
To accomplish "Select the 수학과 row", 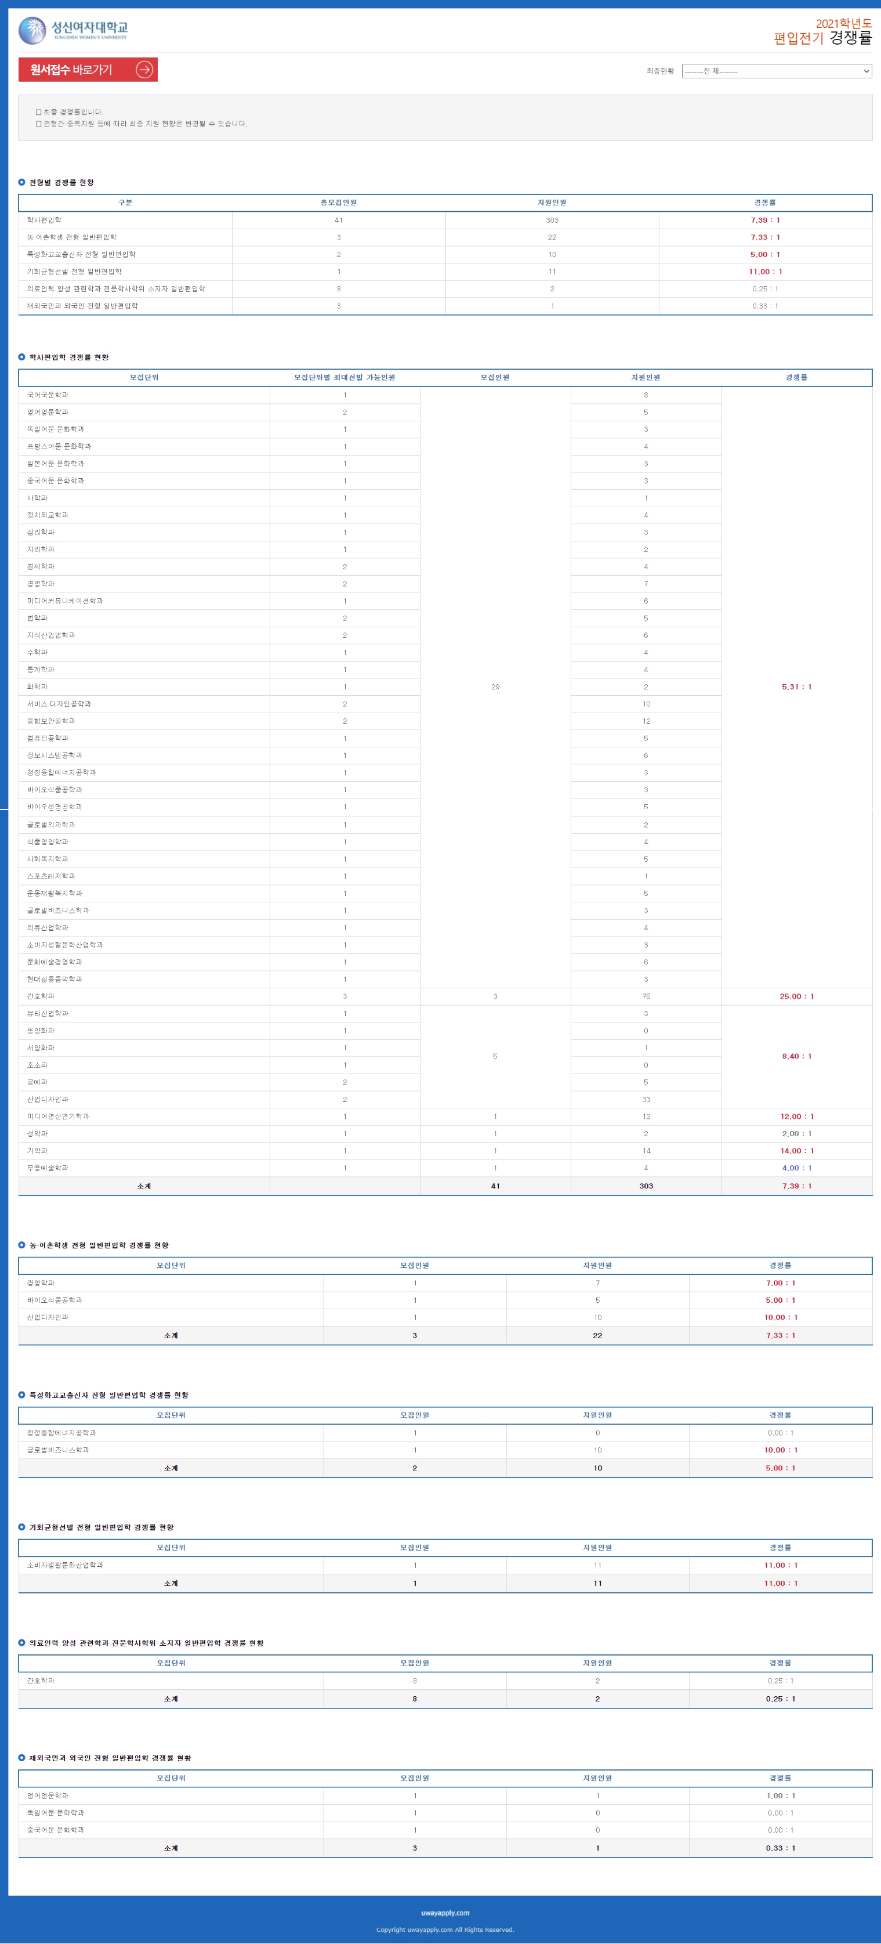I will 445,652.
